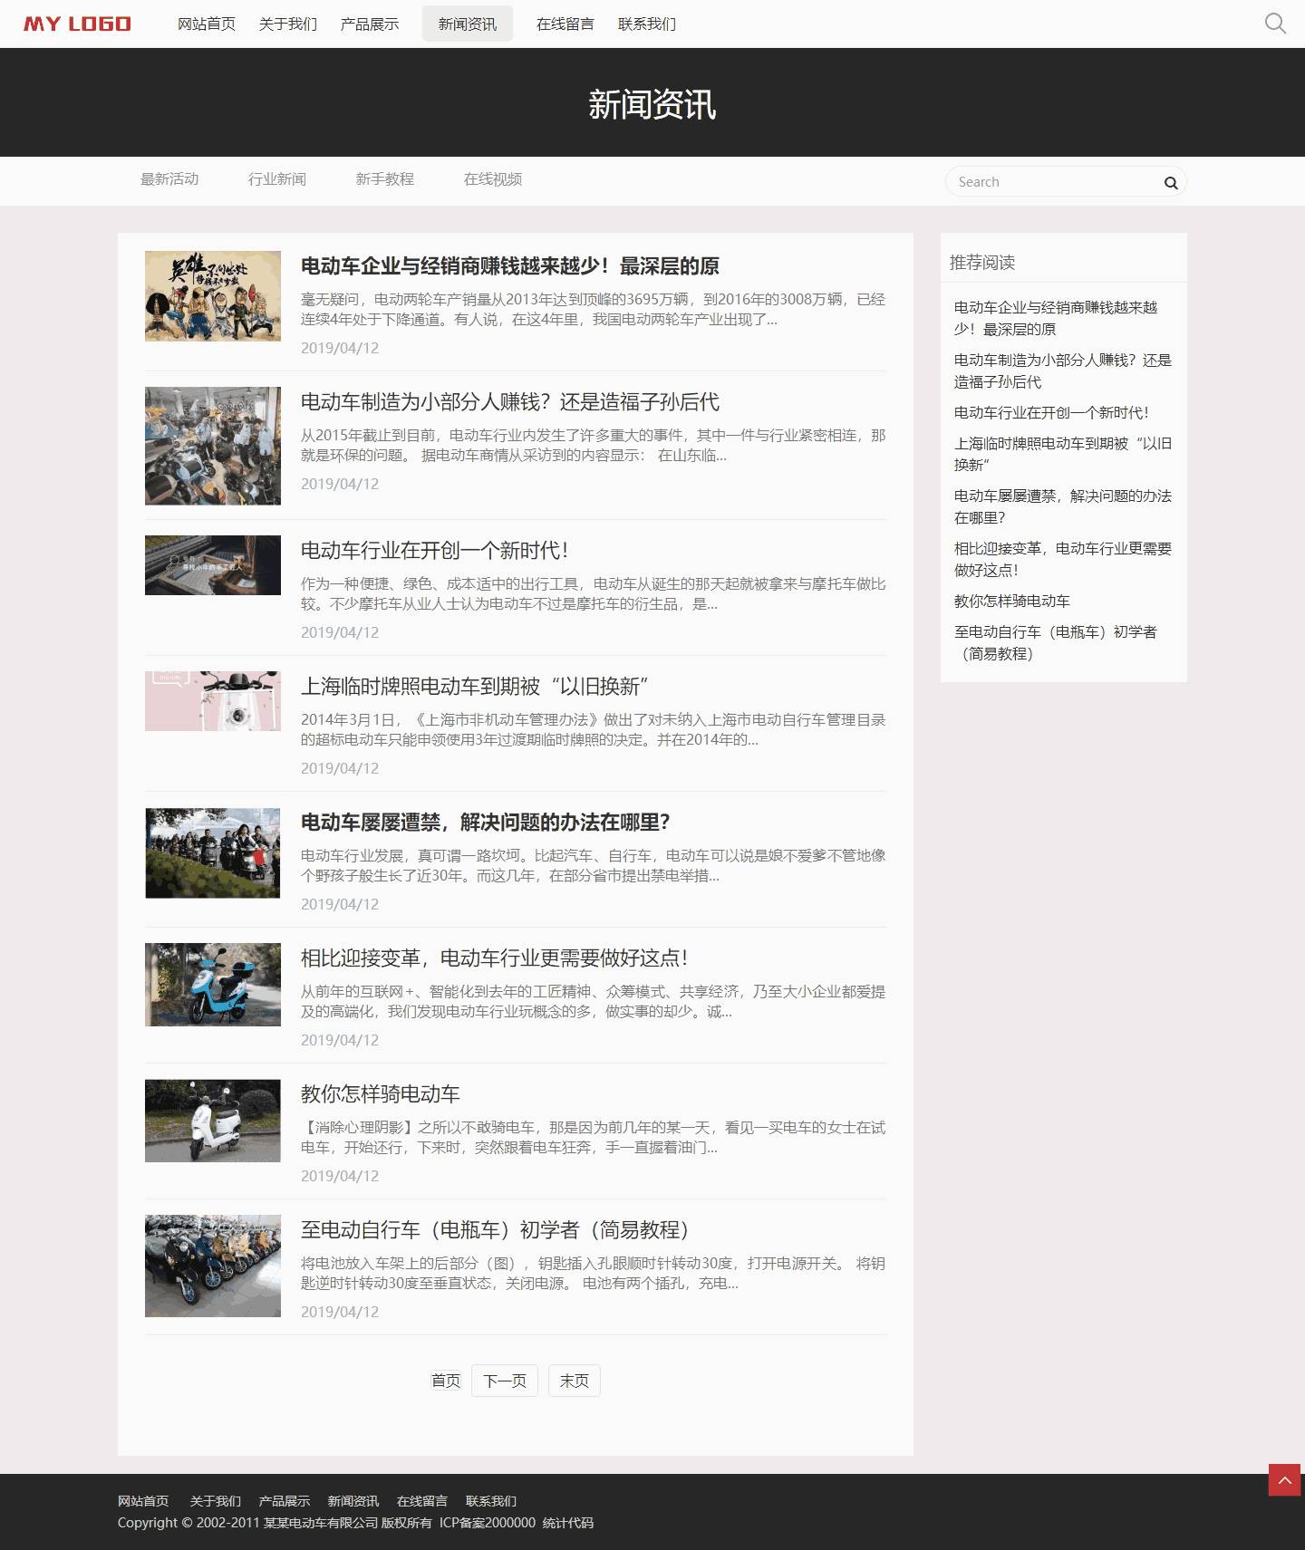Switch to 在线视频 category tab

point(493,179)
